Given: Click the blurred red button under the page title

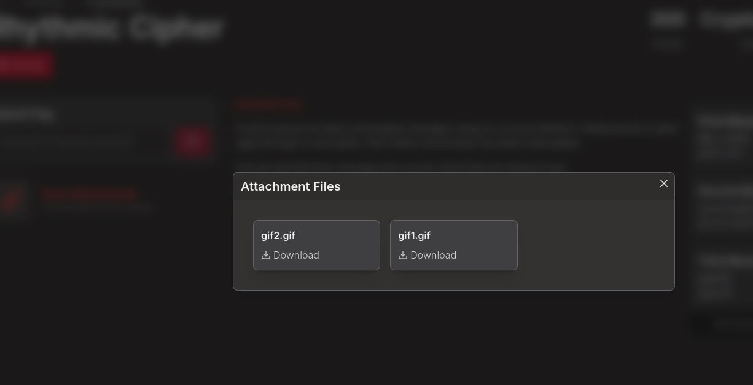Looking at the screenshot, I should (x=25, y=65).
